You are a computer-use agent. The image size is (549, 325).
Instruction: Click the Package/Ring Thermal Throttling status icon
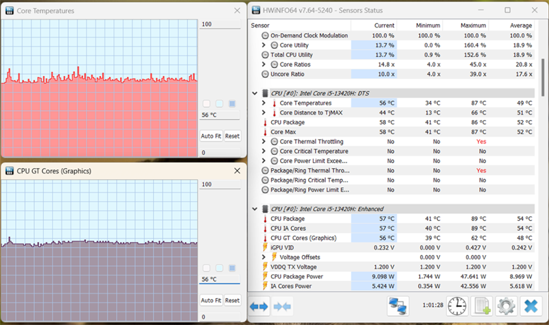coord(265,170)
